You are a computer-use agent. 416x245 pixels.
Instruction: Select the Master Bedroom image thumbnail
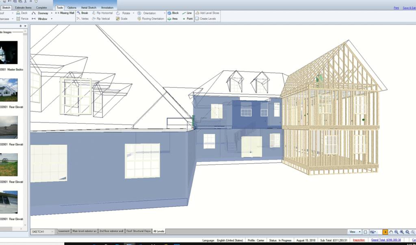point(9,53)
